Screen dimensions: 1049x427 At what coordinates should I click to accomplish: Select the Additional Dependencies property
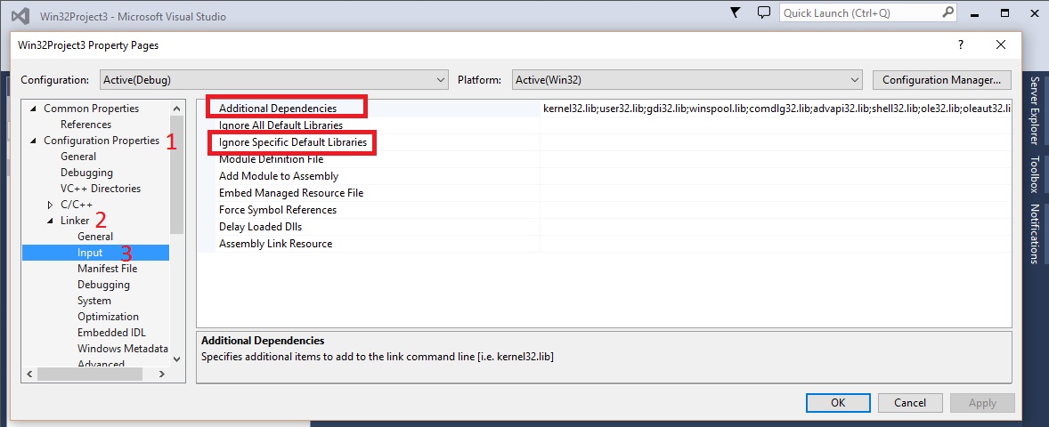tap(278, 108)
